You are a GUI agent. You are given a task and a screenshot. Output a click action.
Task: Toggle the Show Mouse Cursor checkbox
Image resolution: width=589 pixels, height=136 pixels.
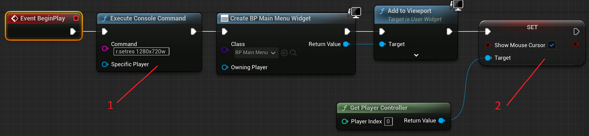(x=552, y=45)
